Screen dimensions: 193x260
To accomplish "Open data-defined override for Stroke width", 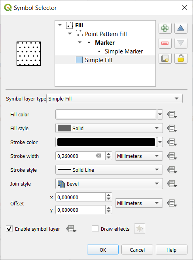I will [172, 156].
